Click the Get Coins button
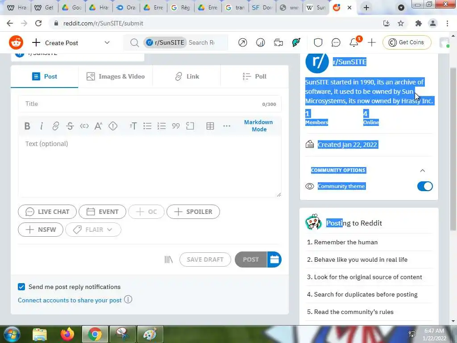Viewport: 457px width, 343px height. point(407,42)
